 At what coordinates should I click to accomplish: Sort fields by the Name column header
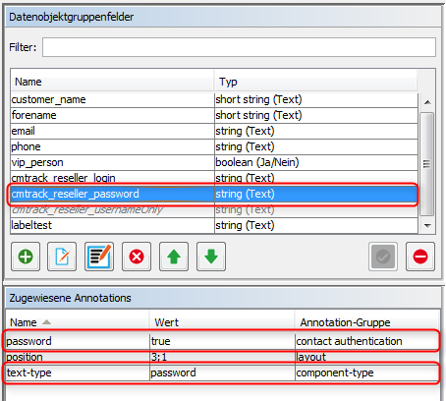(x=112, y=82)
